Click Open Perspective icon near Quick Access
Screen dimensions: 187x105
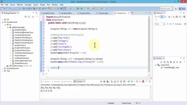tap(176, 8)
